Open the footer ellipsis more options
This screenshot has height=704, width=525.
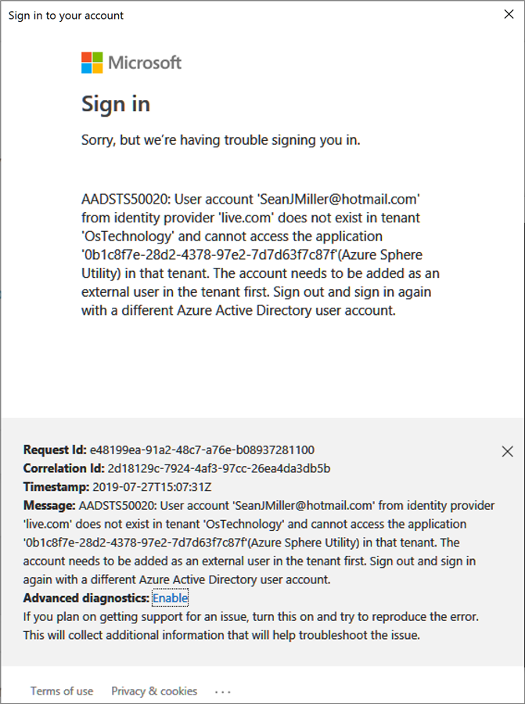click(x=223, y=691)
